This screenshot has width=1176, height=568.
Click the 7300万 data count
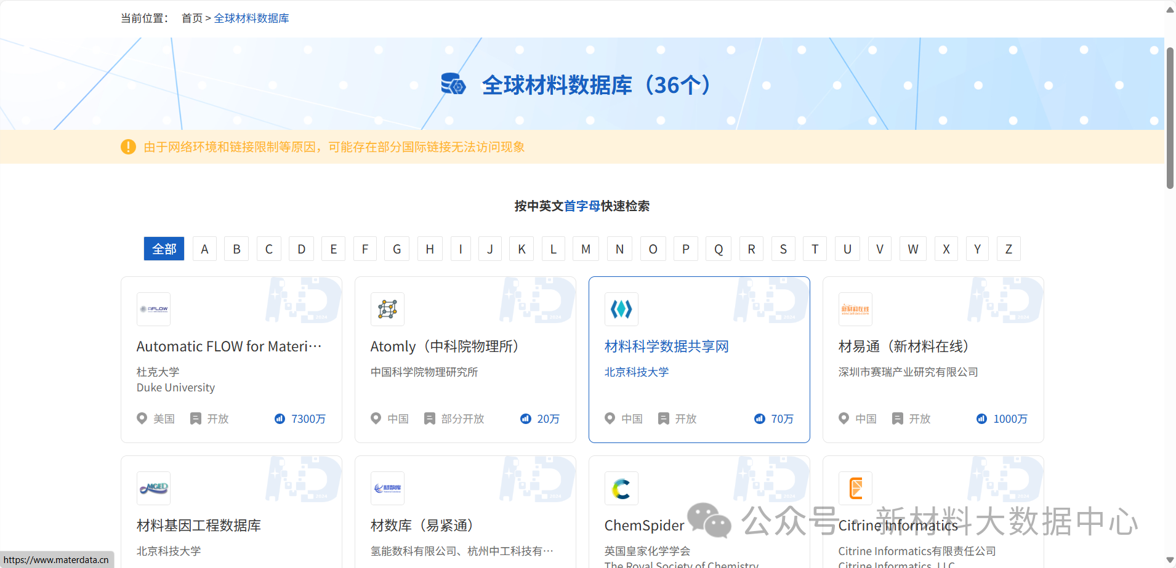pos(308,418)
